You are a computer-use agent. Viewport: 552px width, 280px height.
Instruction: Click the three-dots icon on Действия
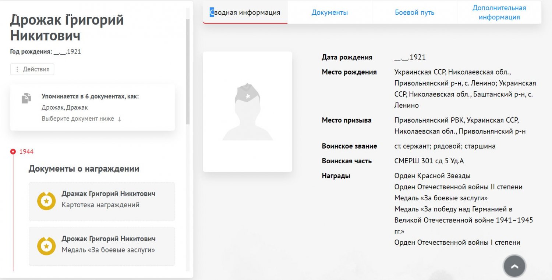click(x=17, y=69)
